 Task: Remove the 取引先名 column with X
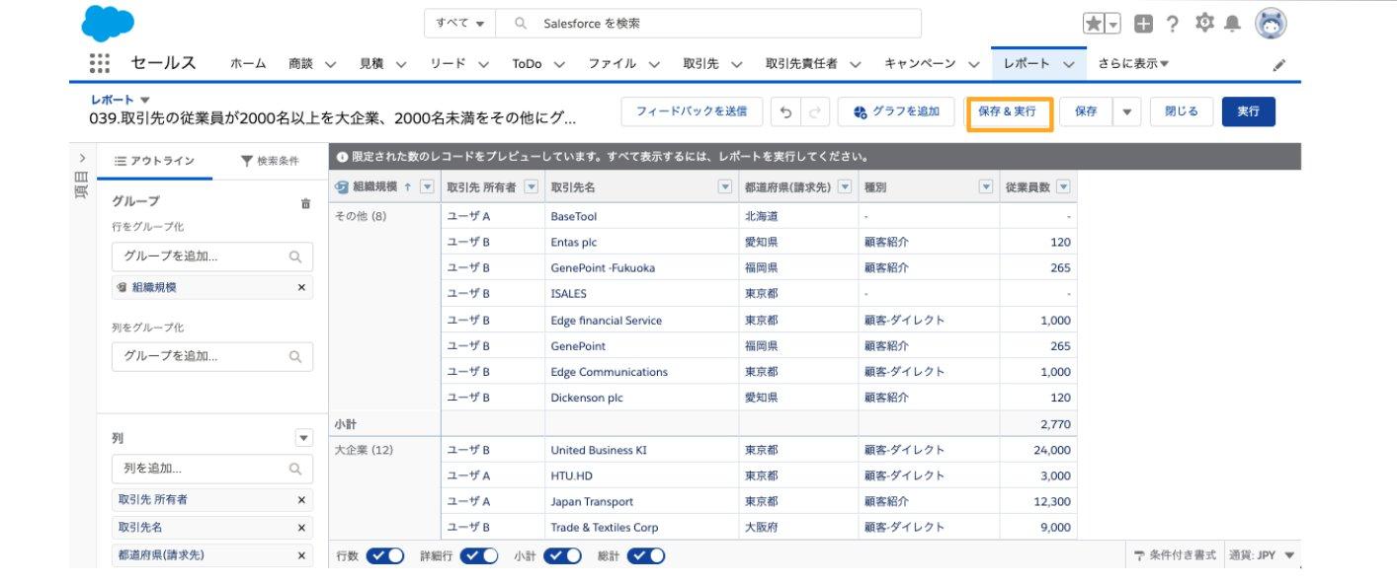click(301, 528)
